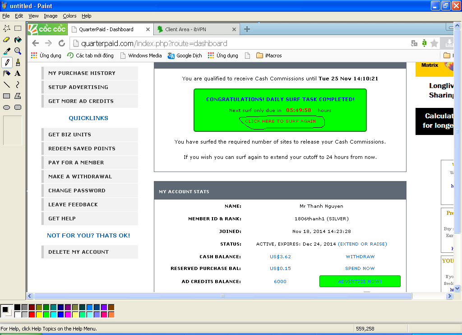Screen dimensions: 462x335
Task: Click the SPEND NOW link
Action: [x=360, y=268]
